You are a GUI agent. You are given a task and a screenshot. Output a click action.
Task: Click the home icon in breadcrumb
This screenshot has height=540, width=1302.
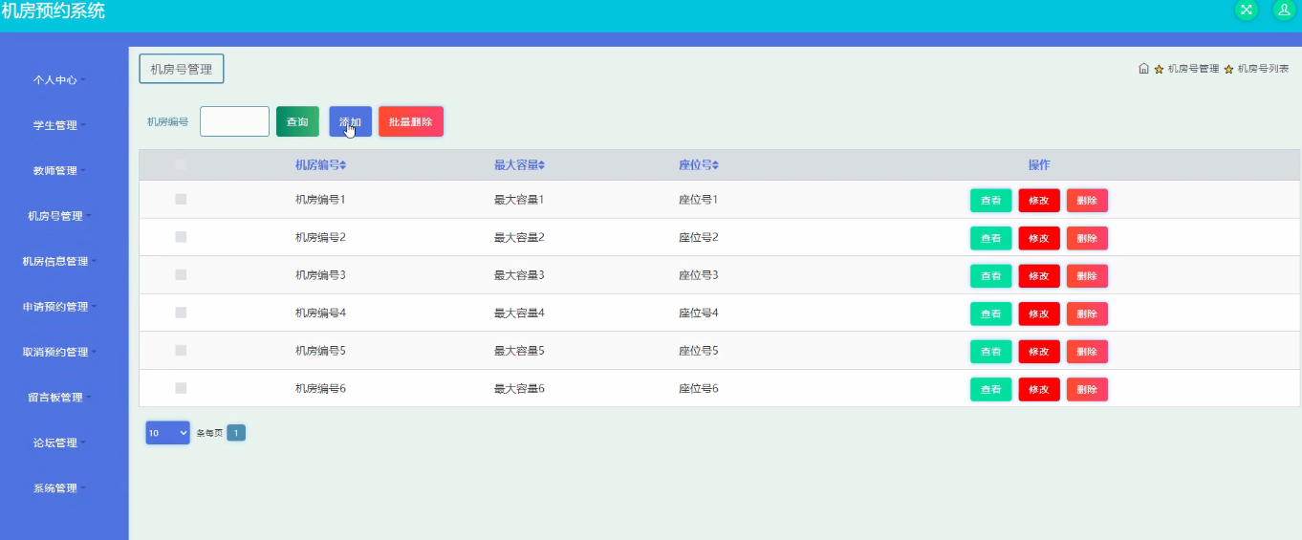(1143, 69)
